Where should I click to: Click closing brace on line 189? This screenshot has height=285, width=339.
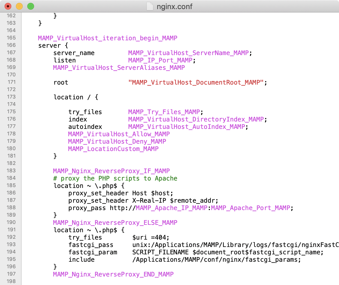pos(55,215)
